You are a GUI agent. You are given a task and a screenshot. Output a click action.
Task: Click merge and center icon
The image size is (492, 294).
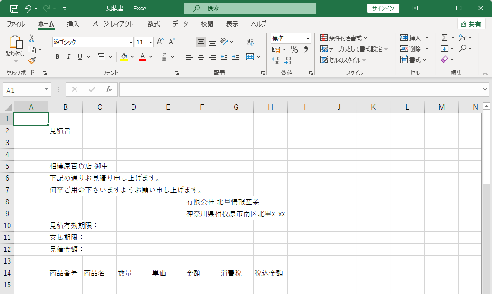point(250,57)
